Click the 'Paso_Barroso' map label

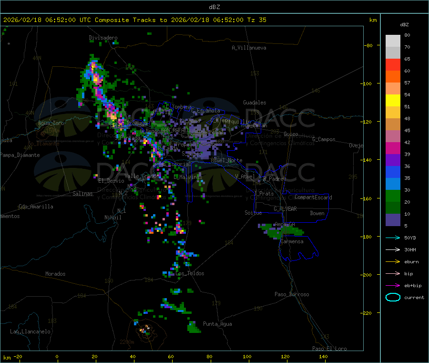click(x=292, y=294)
